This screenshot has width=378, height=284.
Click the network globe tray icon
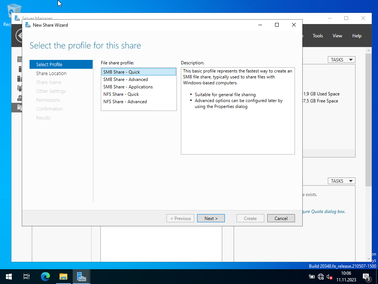[x=321, y=277]
